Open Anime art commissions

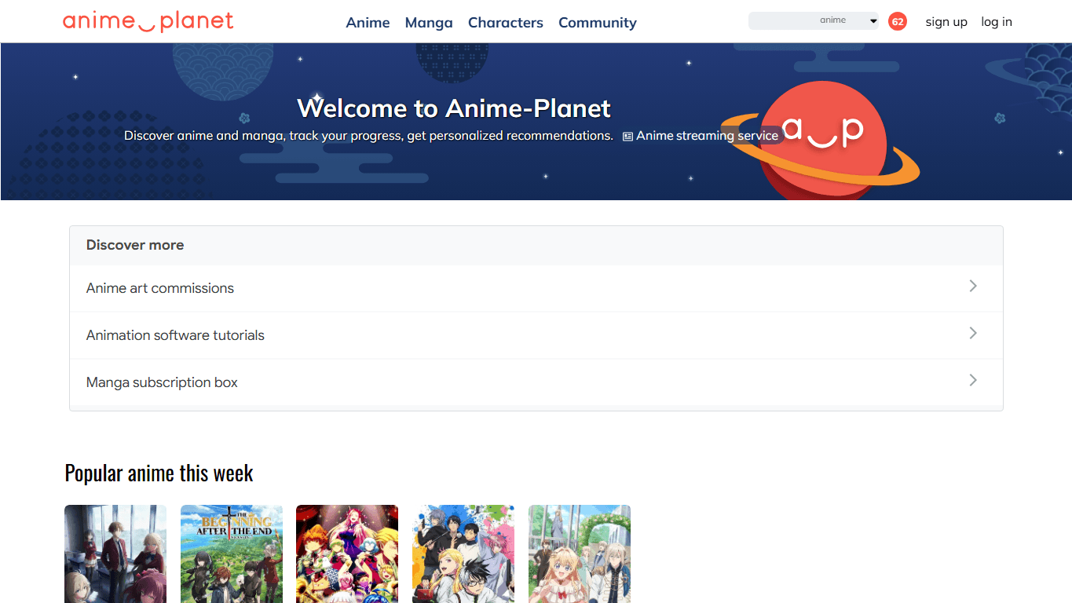click(536, 288)
